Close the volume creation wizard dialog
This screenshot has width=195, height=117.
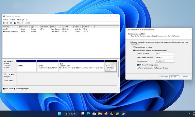[x=190, y=30]
